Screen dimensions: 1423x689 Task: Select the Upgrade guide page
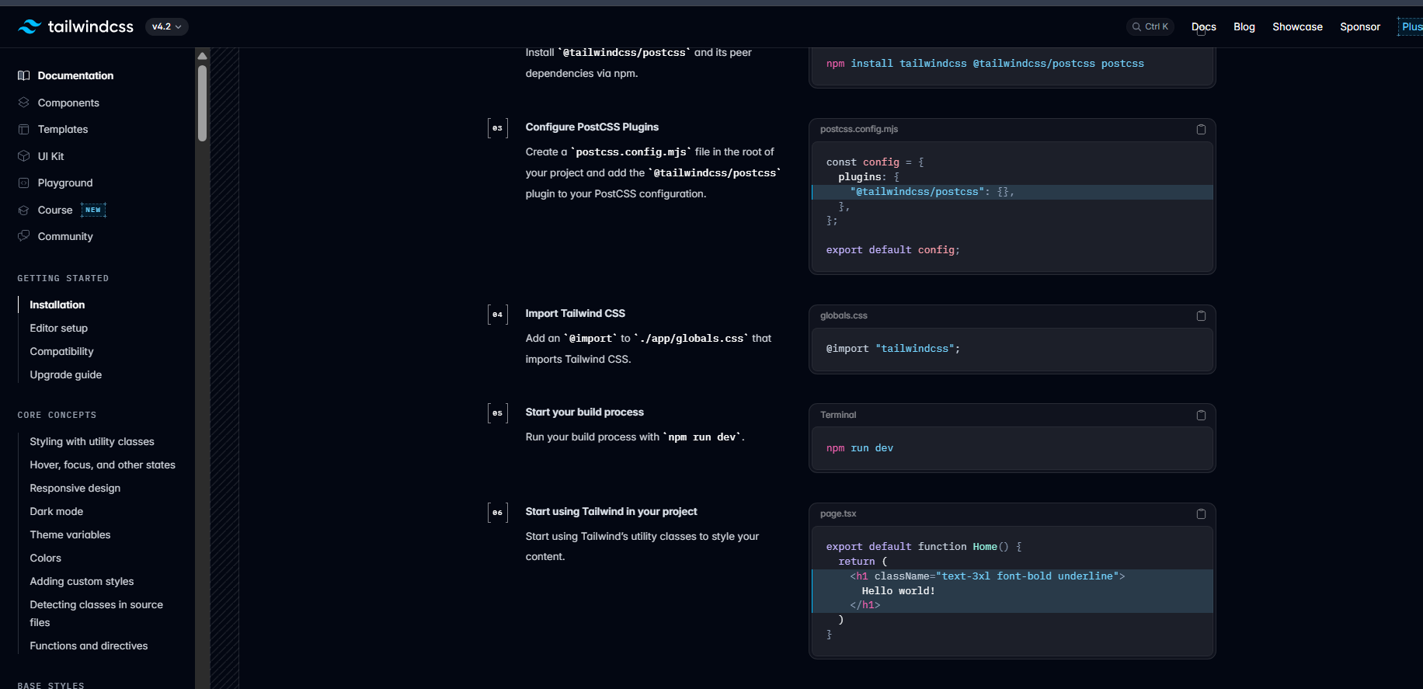click(x=66, y=374)
